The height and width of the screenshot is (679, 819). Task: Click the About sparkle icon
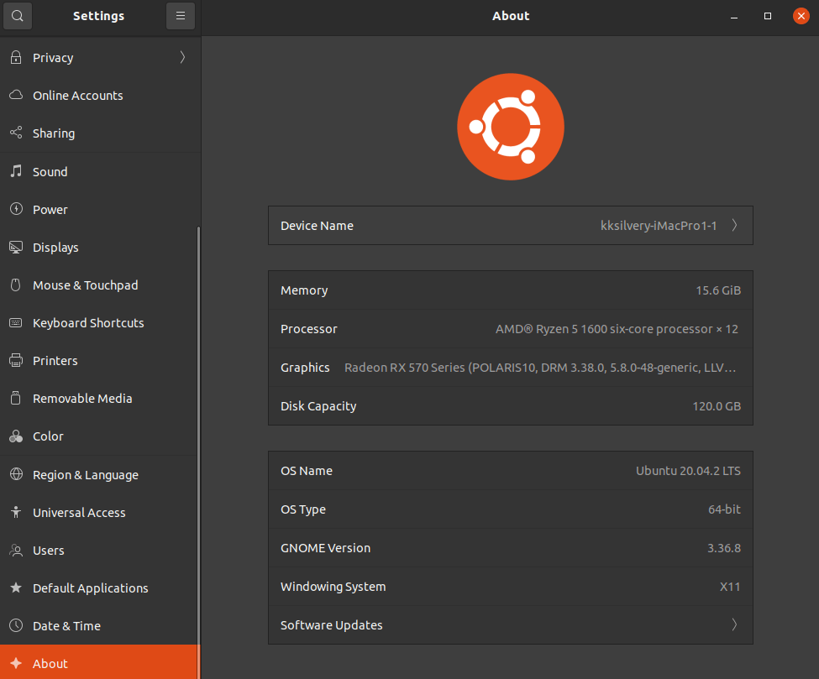point(16,663)
